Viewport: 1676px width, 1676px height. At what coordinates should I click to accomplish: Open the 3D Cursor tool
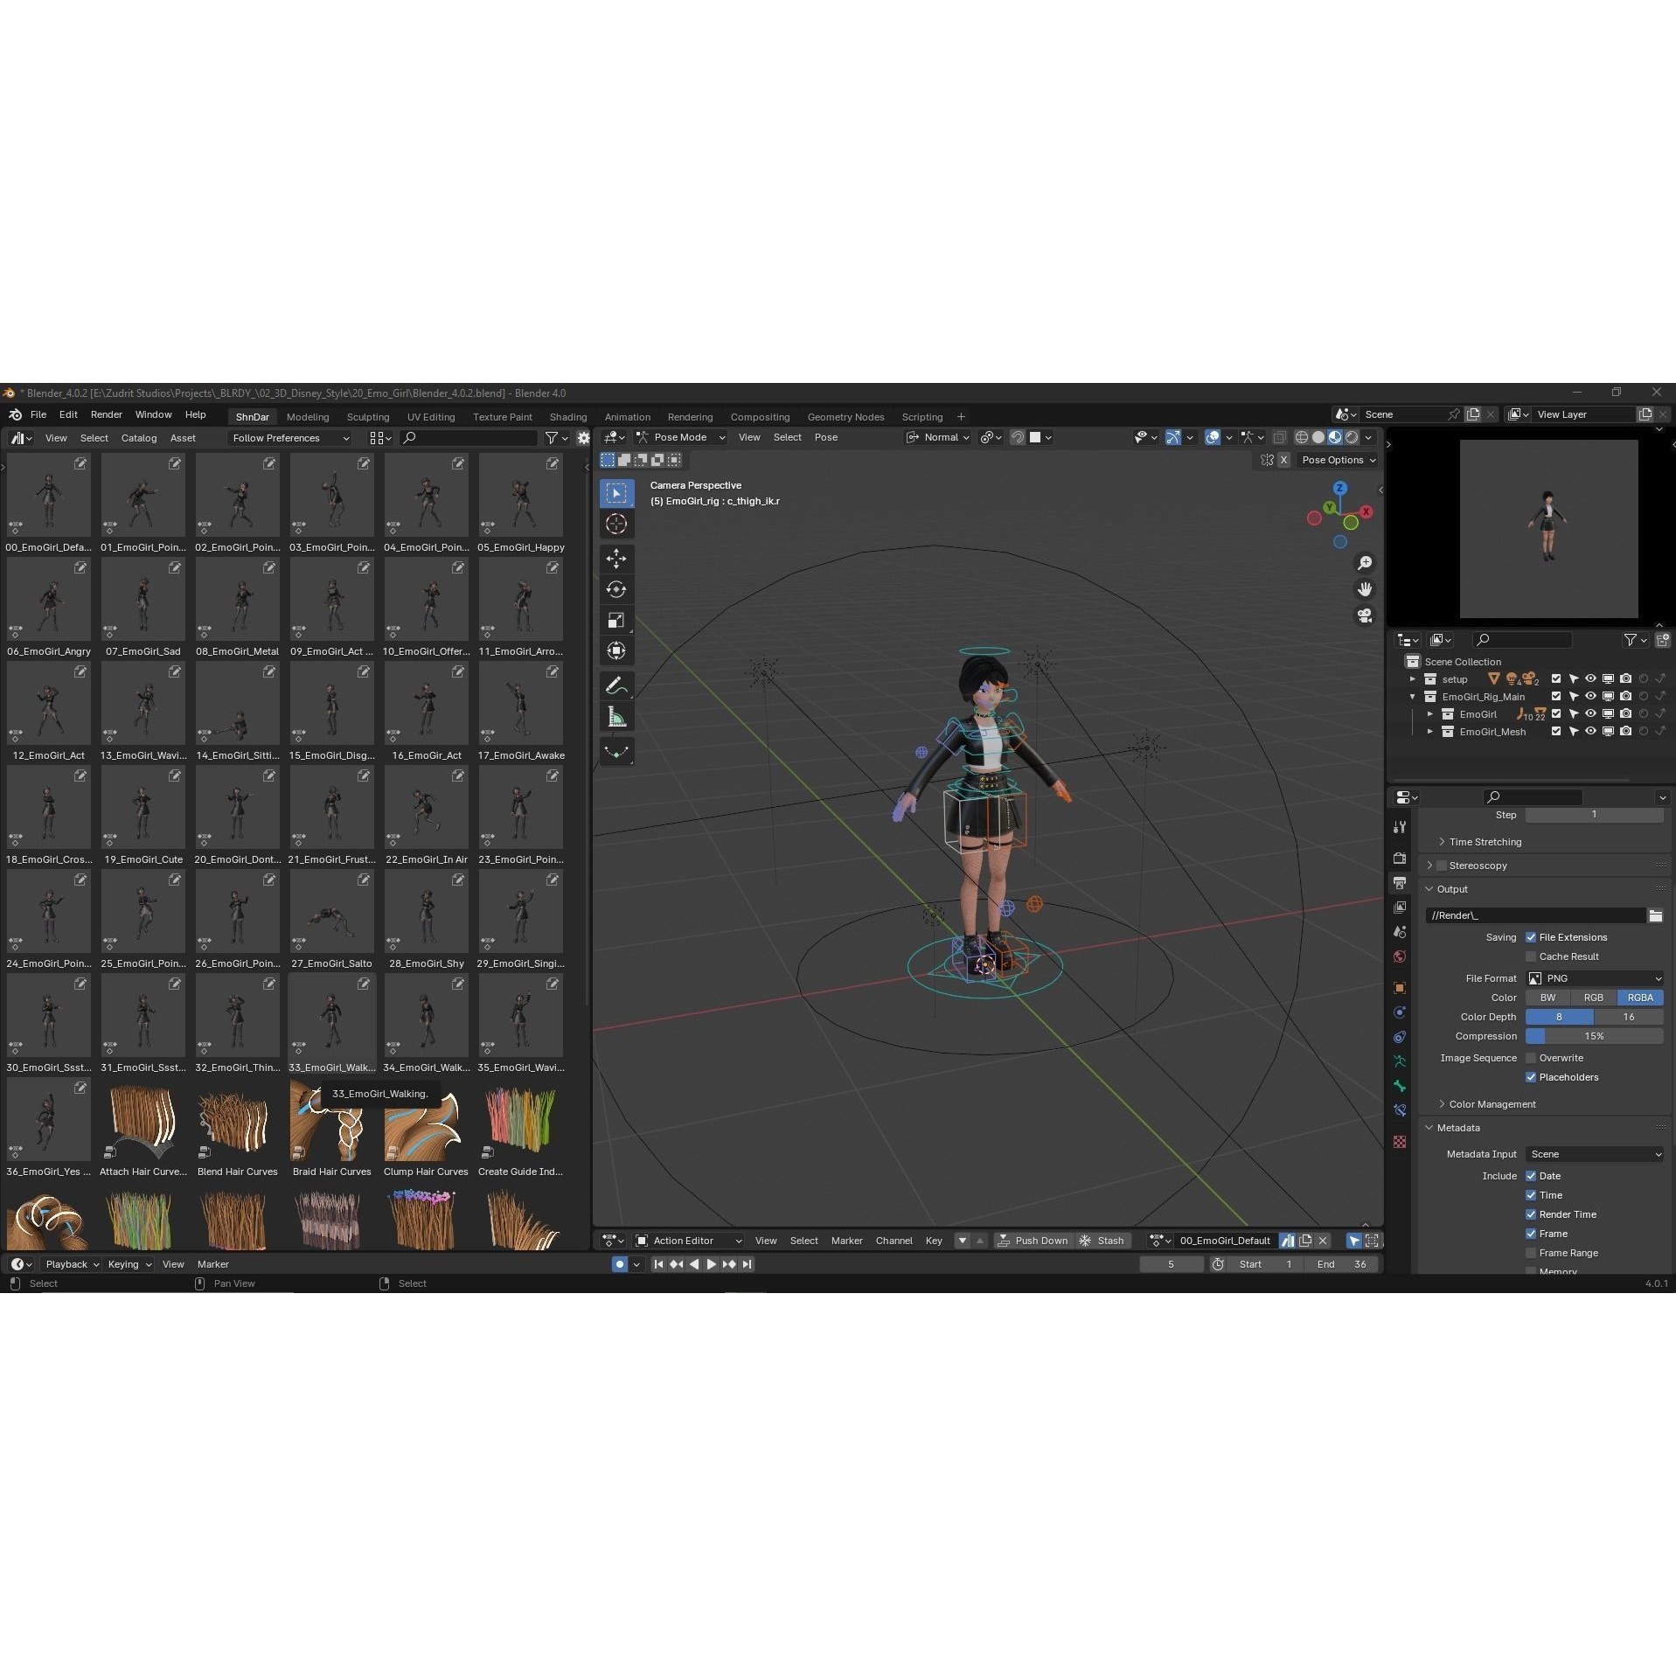616,524
